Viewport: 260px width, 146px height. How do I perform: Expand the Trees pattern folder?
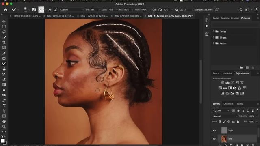click(214, 32)
